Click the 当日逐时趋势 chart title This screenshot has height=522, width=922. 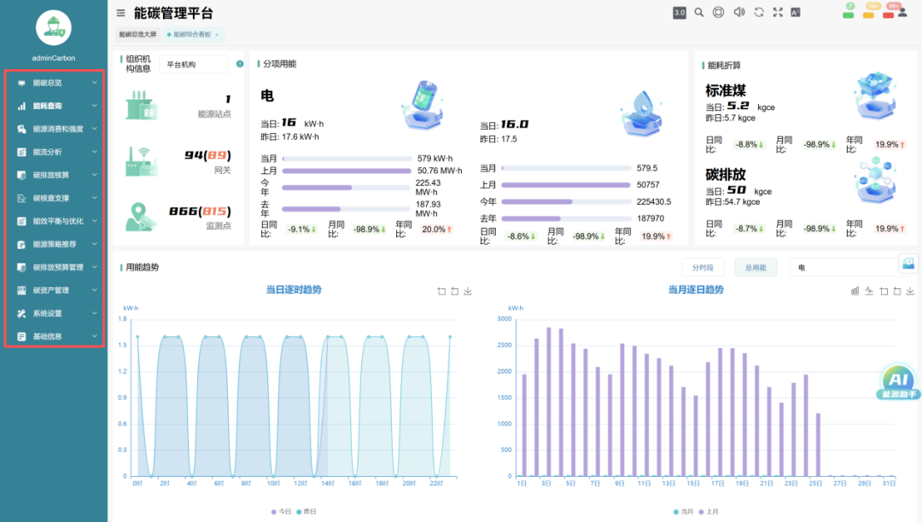294,289
